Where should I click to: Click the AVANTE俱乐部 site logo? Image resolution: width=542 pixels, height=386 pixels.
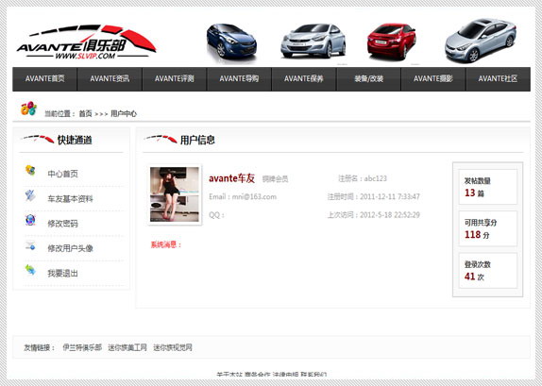pos(87,42)
